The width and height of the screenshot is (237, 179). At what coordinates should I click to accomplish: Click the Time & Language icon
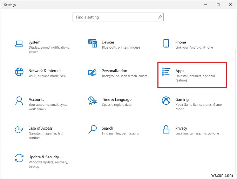[92, 101]
